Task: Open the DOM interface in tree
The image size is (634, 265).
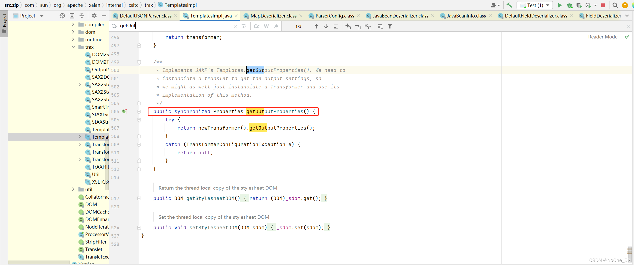Action: pos(88,204)
